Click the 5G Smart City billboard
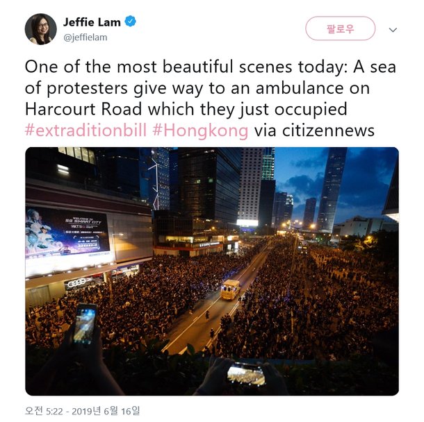Screen dimensions: 424x422 pyautogui.click(x=67, y=233)
